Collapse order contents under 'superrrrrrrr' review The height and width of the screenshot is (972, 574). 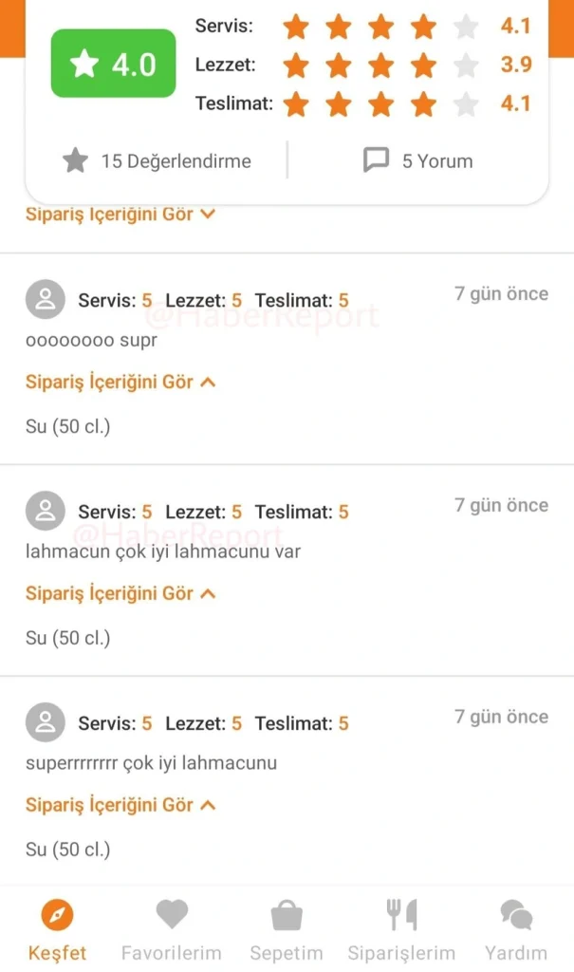click(x=120, y=806)
